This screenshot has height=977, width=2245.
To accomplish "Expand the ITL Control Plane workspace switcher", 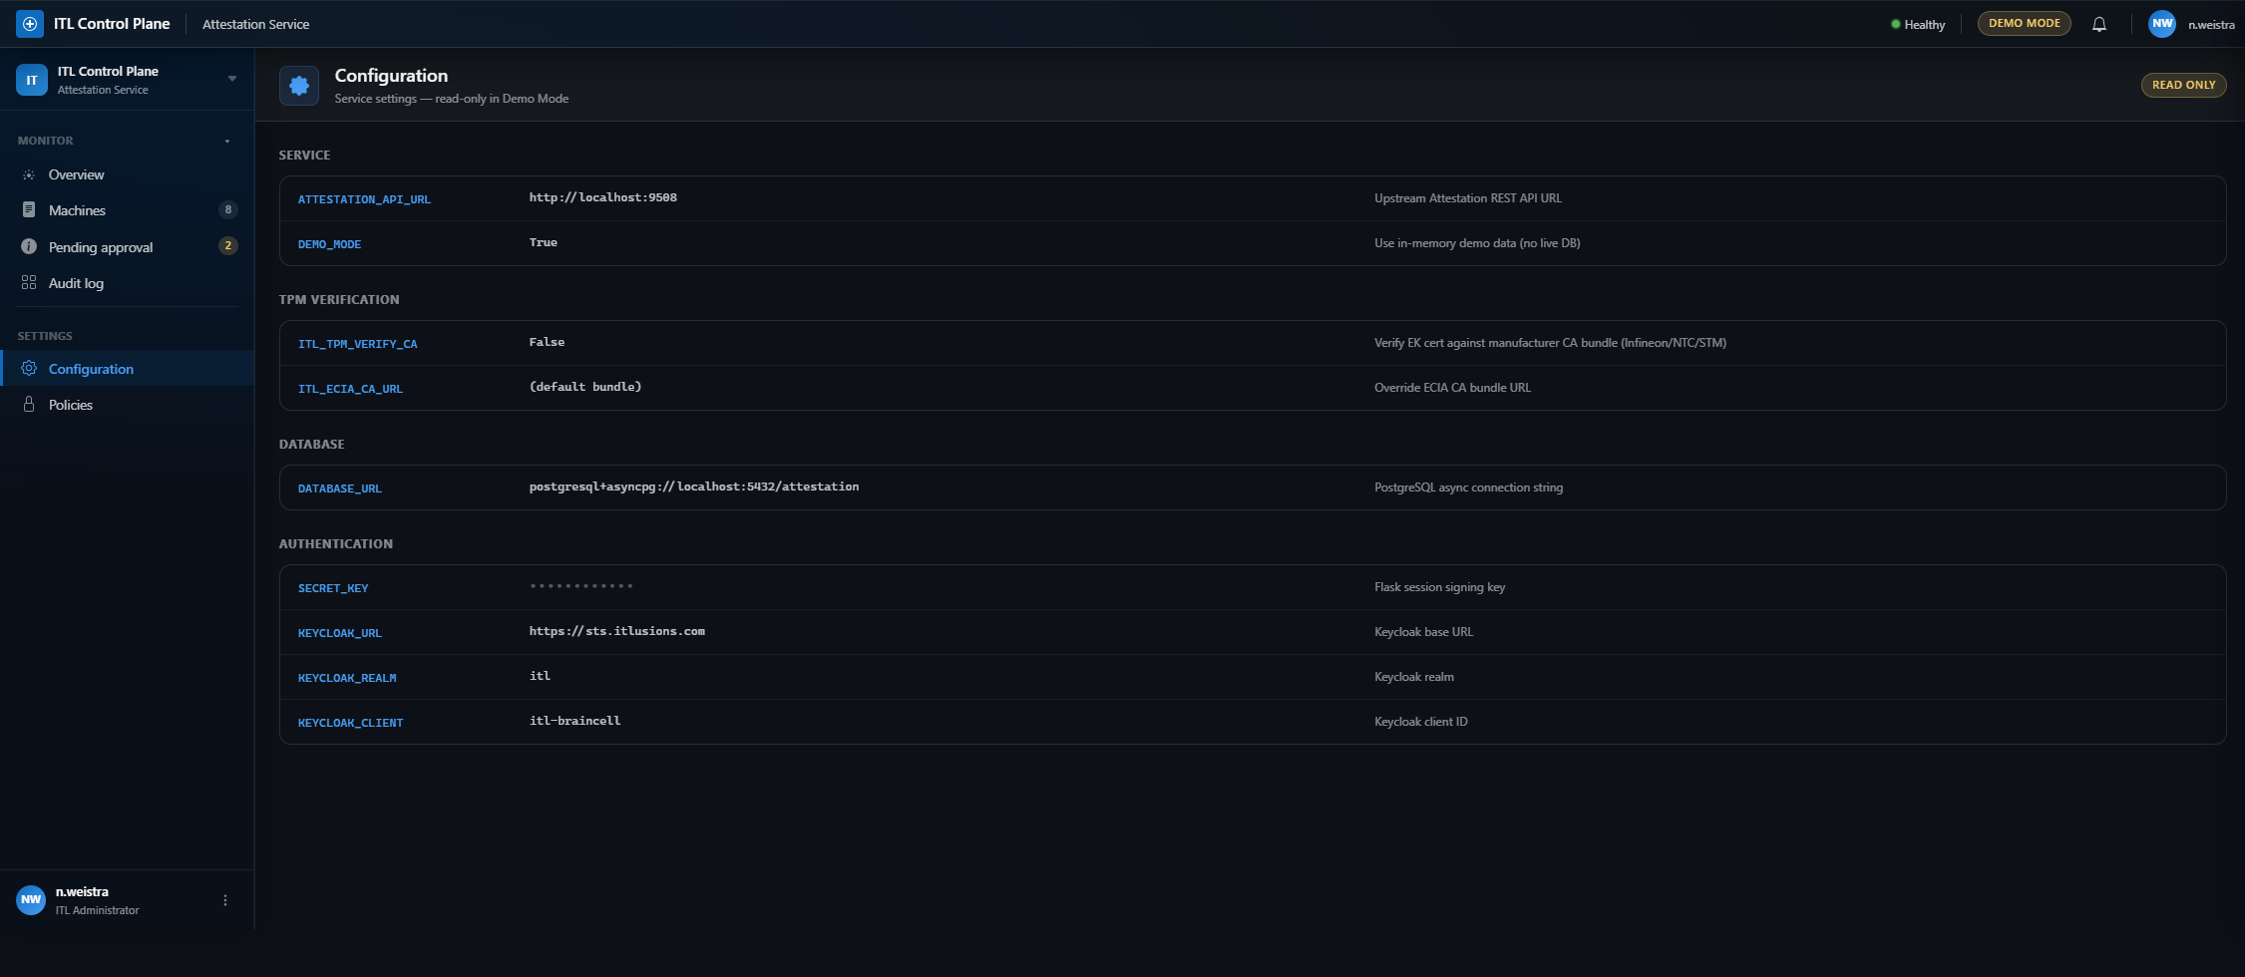I will [232, 79].
